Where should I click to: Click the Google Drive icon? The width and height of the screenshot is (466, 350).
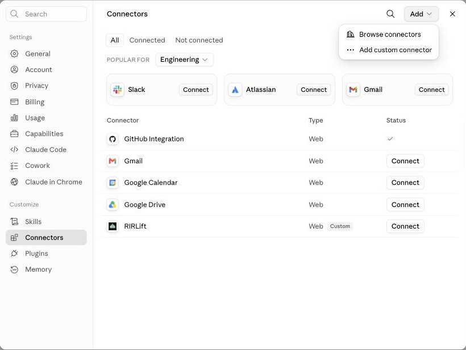tap(113, 205)
